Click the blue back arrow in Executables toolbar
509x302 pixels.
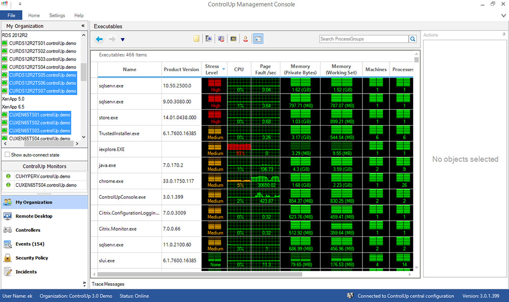click(99, 39)
